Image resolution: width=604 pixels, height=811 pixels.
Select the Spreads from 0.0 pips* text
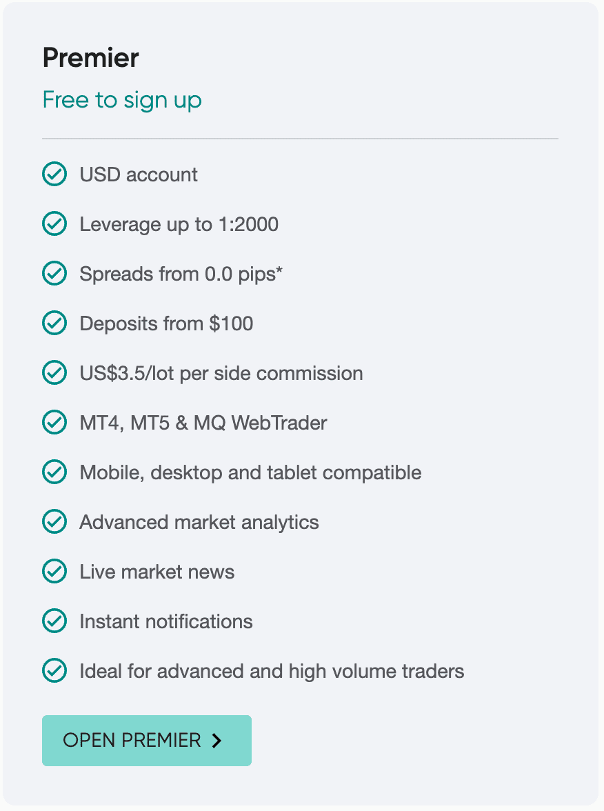click(x=181, y=274)
